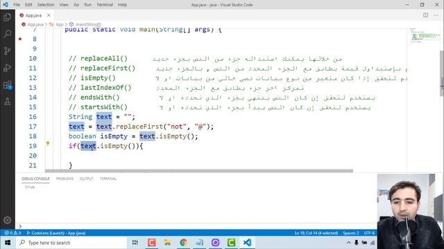Screen dimensions: 444x249
Task: Click CodeLens (Launch) - App status item
Action: (56, 233)
